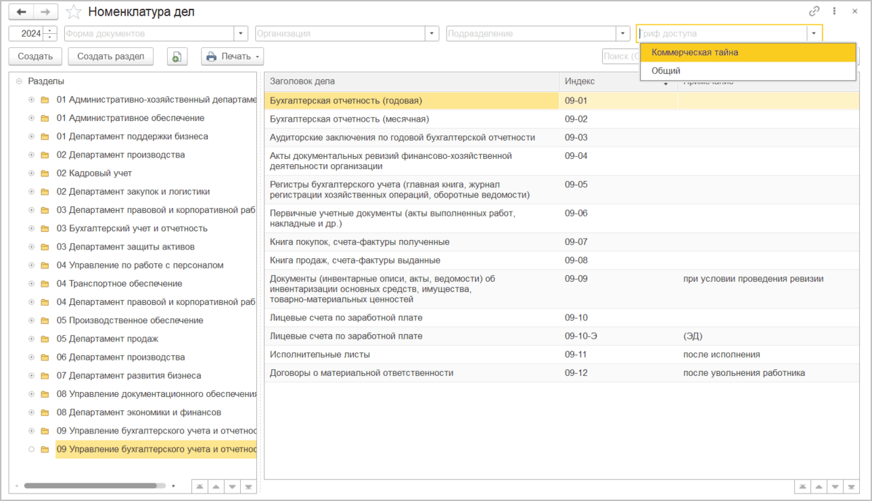Open the three-dot more options menu
The height and width of the screenshot is (501, 872).
pos(835,11)
